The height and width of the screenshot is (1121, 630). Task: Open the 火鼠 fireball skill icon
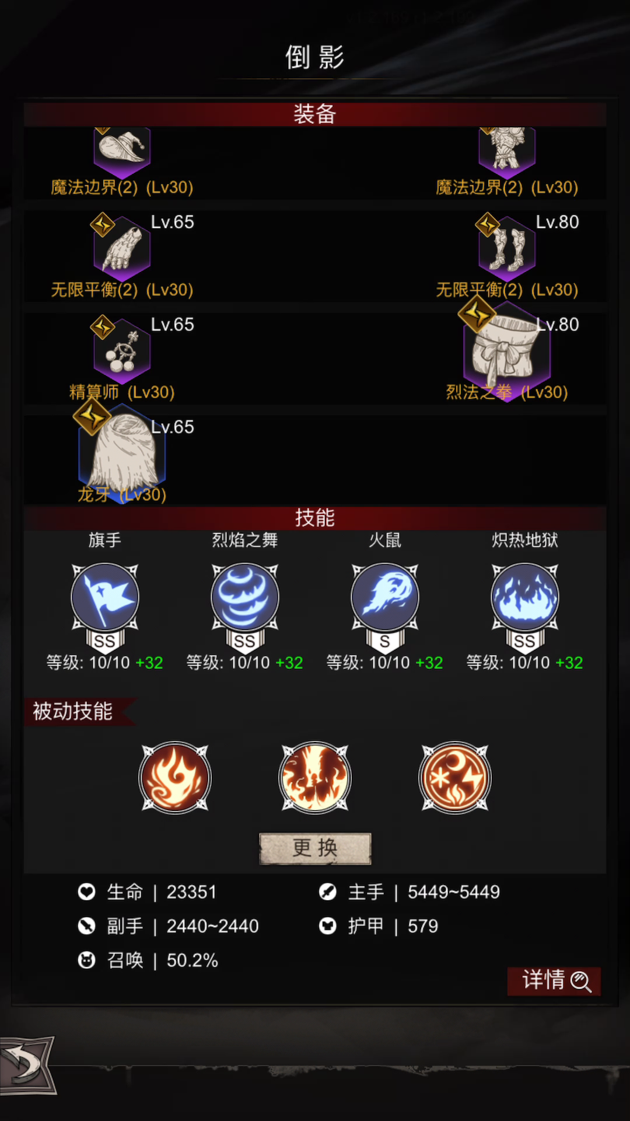tap(385, 597)
